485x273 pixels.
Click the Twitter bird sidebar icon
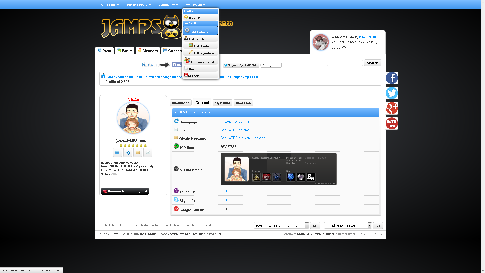[392, 93]
